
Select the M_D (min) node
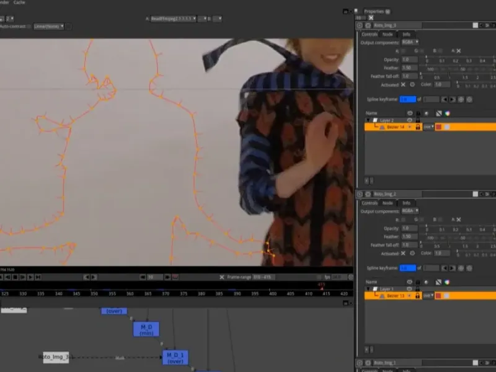(146, 329)
